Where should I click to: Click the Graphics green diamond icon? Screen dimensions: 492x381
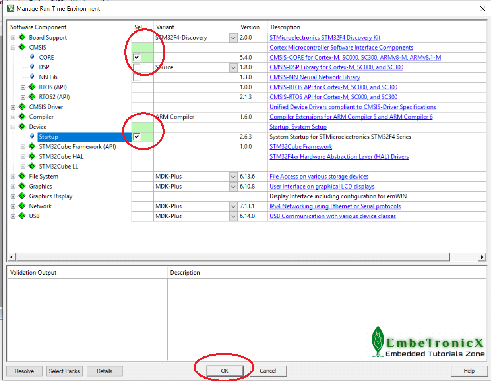pyautogui.click(x=22, y=186)
